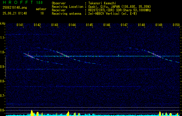Viewport: 182px width, 116px height.
Task: Click the kHz axis unit label
Action: click(x=3, y=23)
